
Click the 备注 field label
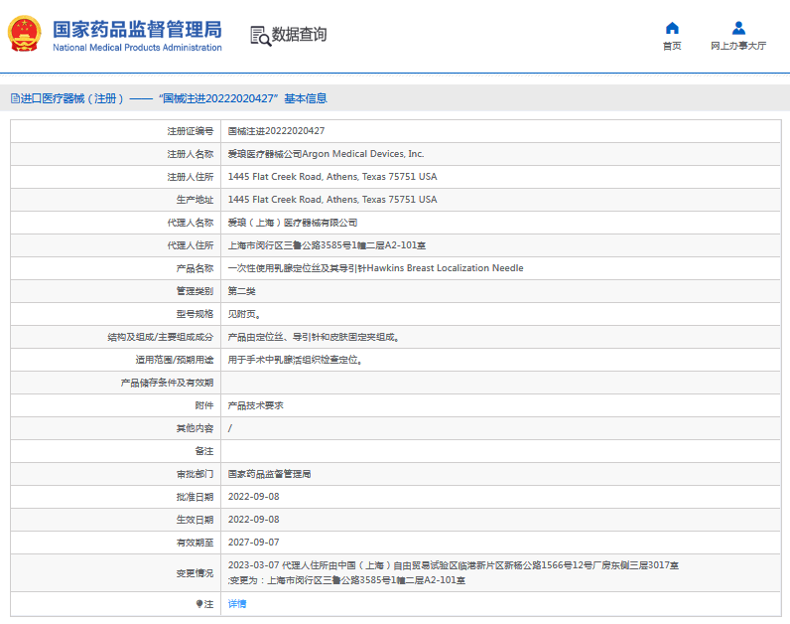(x=204, y=451)
